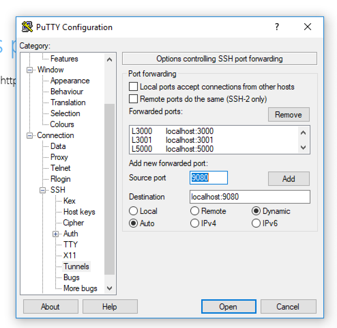
Task: Select the Auth category label
Action: [x=71, y=234]
